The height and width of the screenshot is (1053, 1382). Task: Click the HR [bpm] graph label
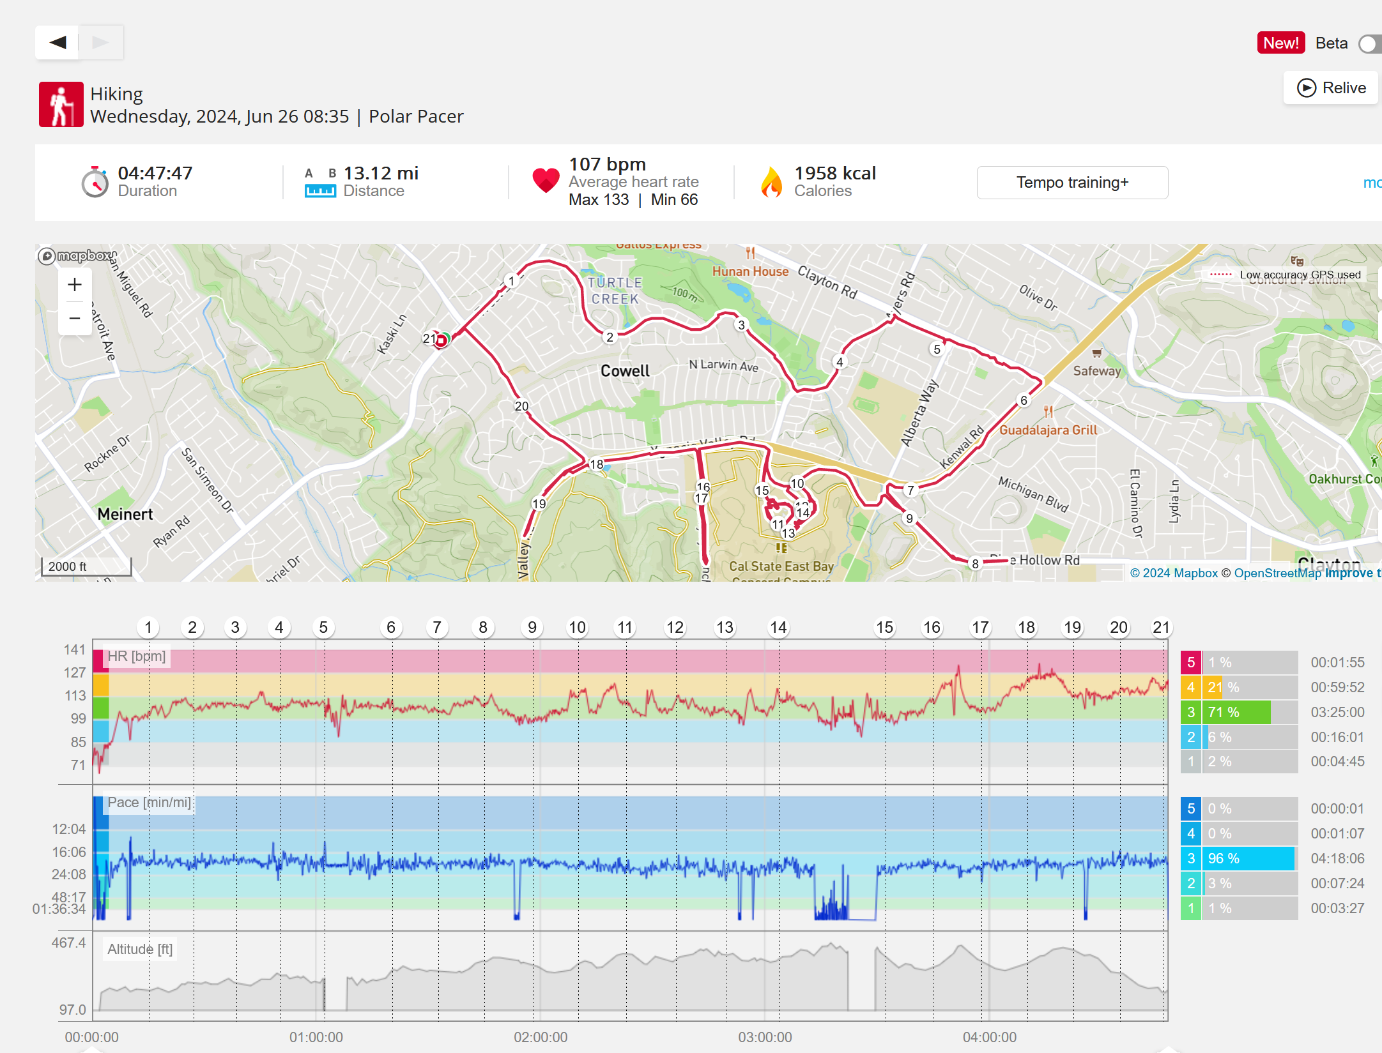[136, 656]
